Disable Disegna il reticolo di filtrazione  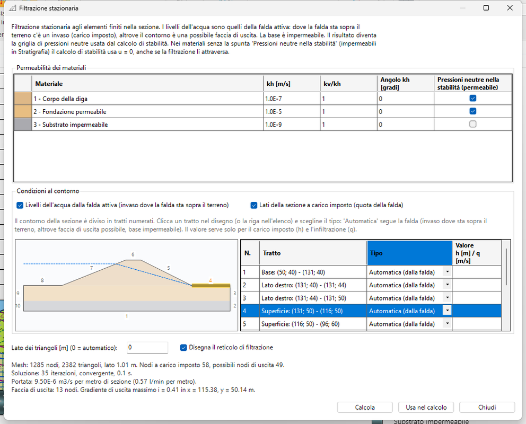[x=183, y=348]
